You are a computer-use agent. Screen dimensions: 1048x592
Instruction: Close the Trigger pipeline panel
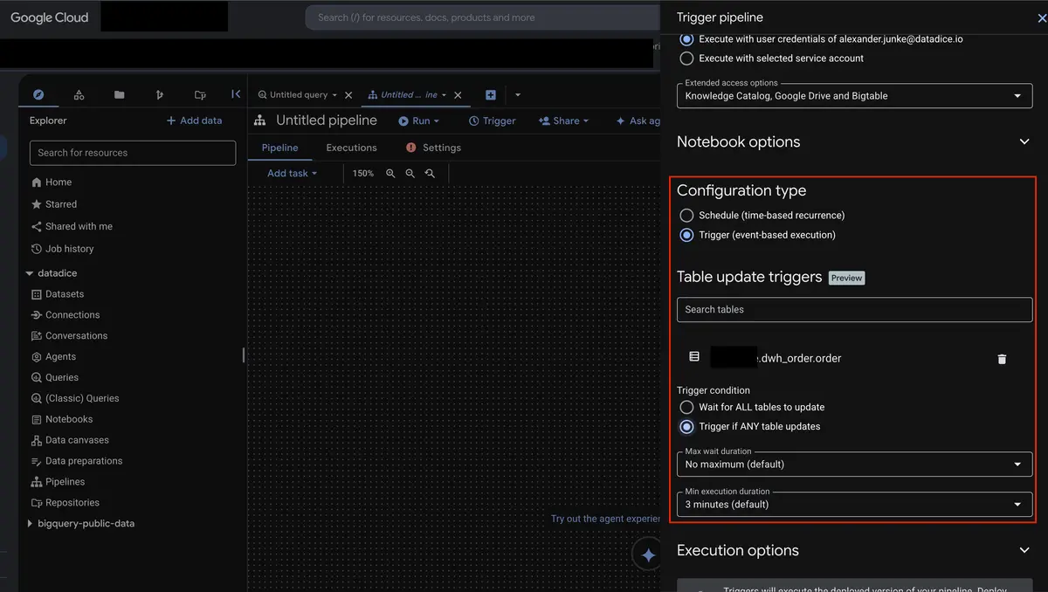1041,17
